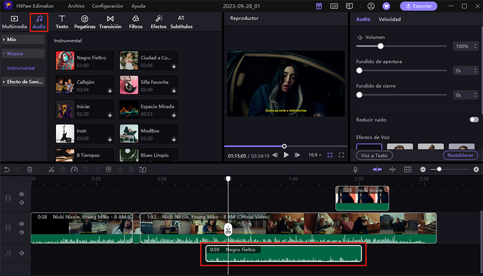Click the fit timeline to window icon
Screen dimensions: 483x276
coord(407,170)
